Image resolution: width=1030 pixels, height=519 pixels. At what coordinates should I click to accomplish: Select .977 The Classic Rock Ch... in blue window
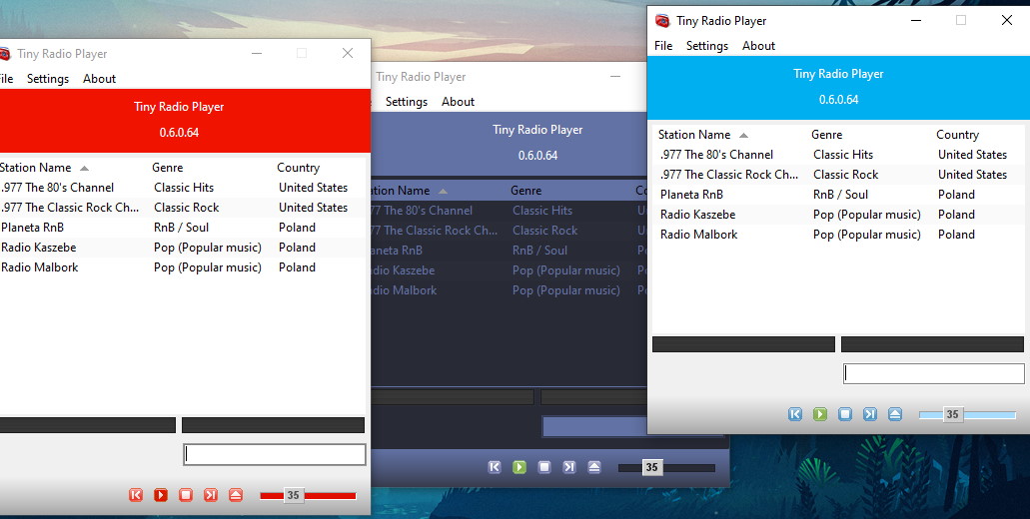pos(837,175)
